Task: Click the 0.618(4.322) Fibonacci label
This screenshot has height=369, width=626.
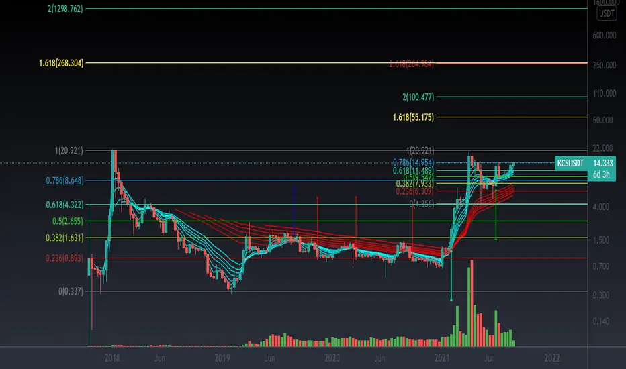Action: tap(64, 205)
